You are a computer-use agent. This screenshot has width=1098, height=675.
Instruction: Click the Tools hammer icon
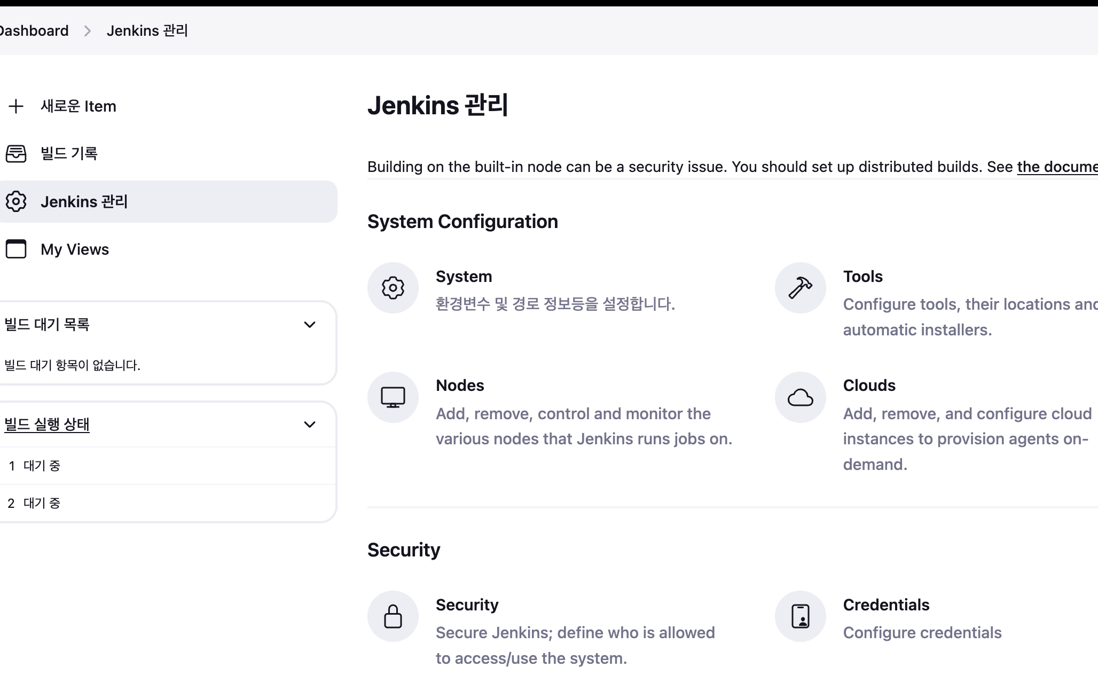[801, 288]
